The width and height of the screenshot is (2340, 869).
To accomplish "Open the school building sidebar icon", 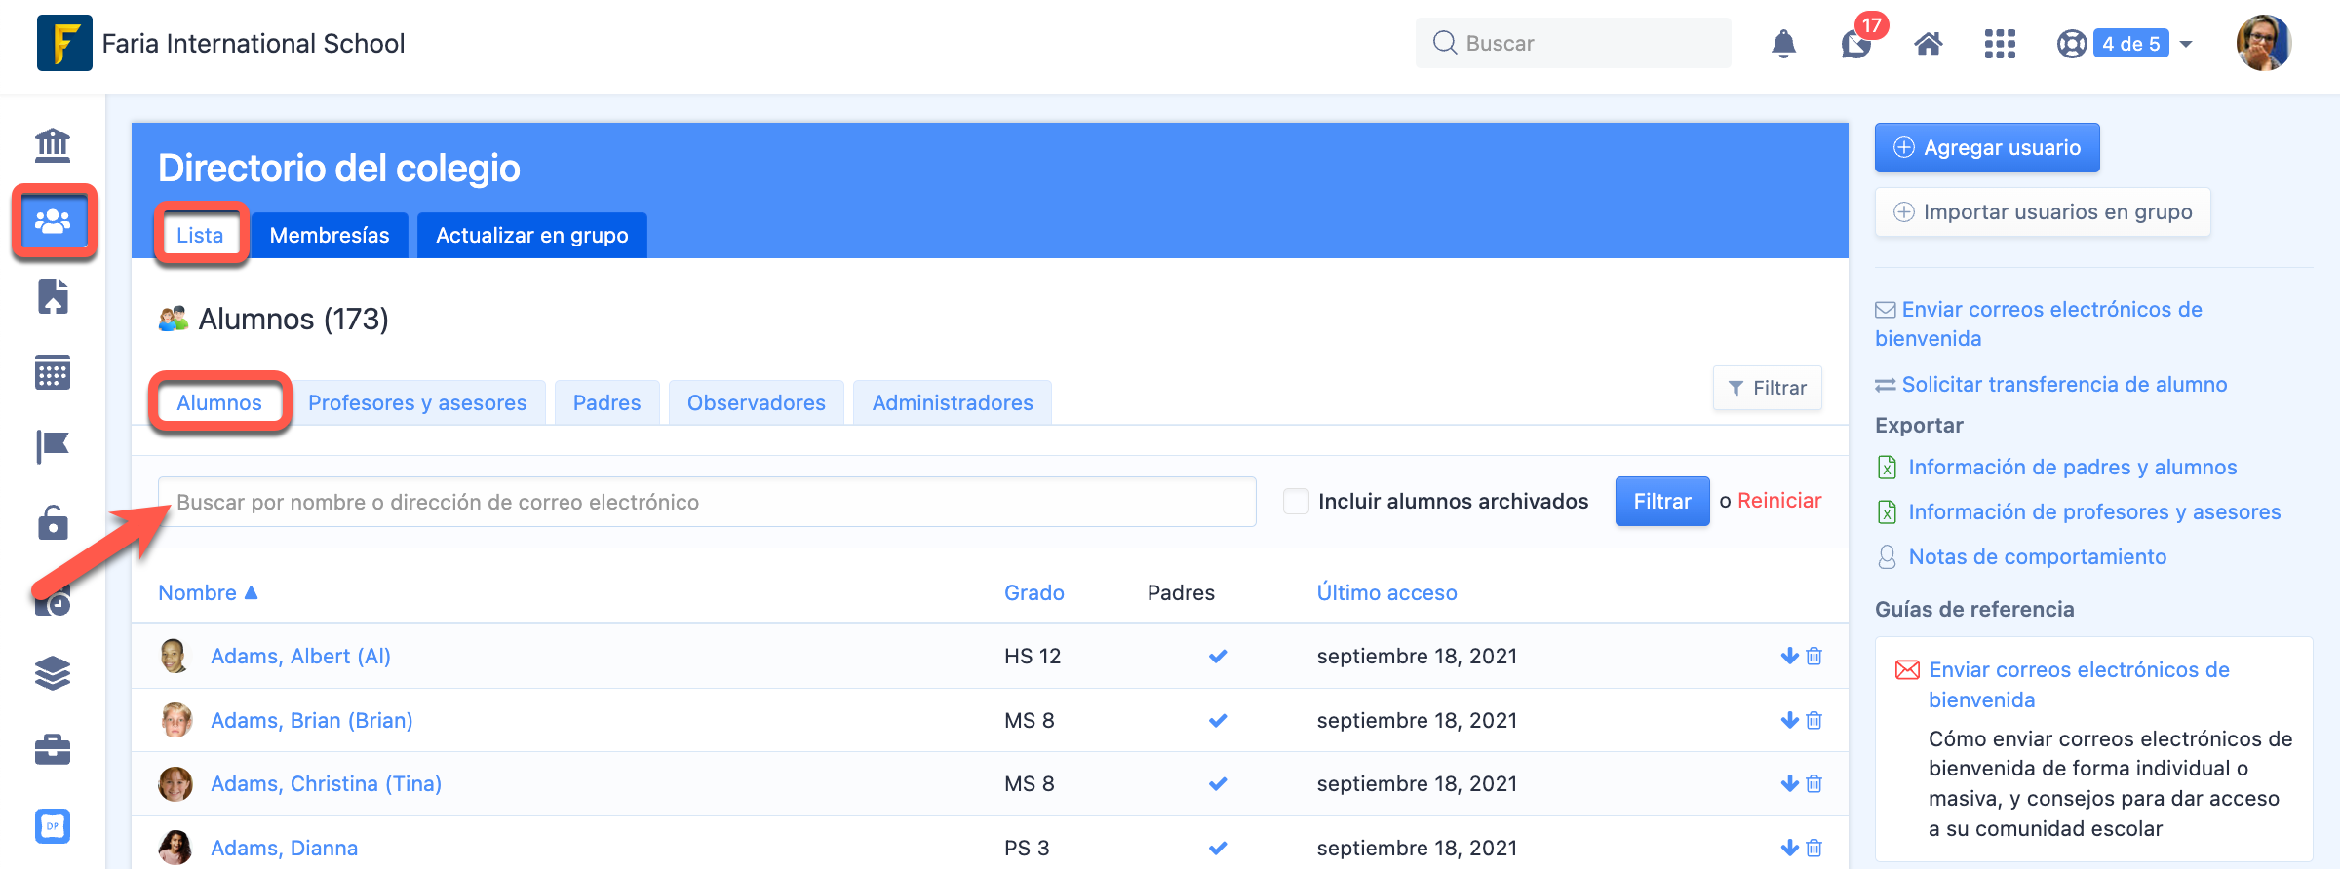I will click(x=53, y=145).
